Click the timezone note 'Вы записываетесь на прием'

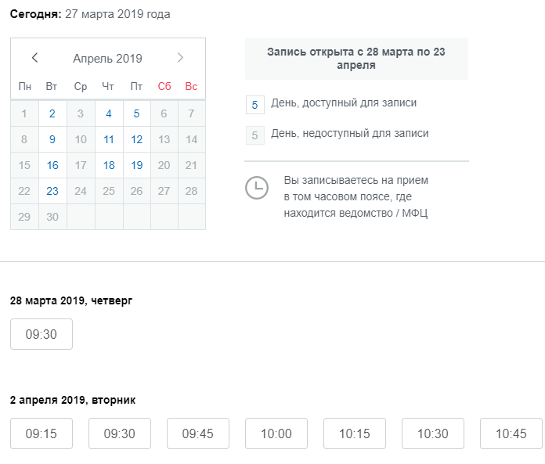coord(356,196)
